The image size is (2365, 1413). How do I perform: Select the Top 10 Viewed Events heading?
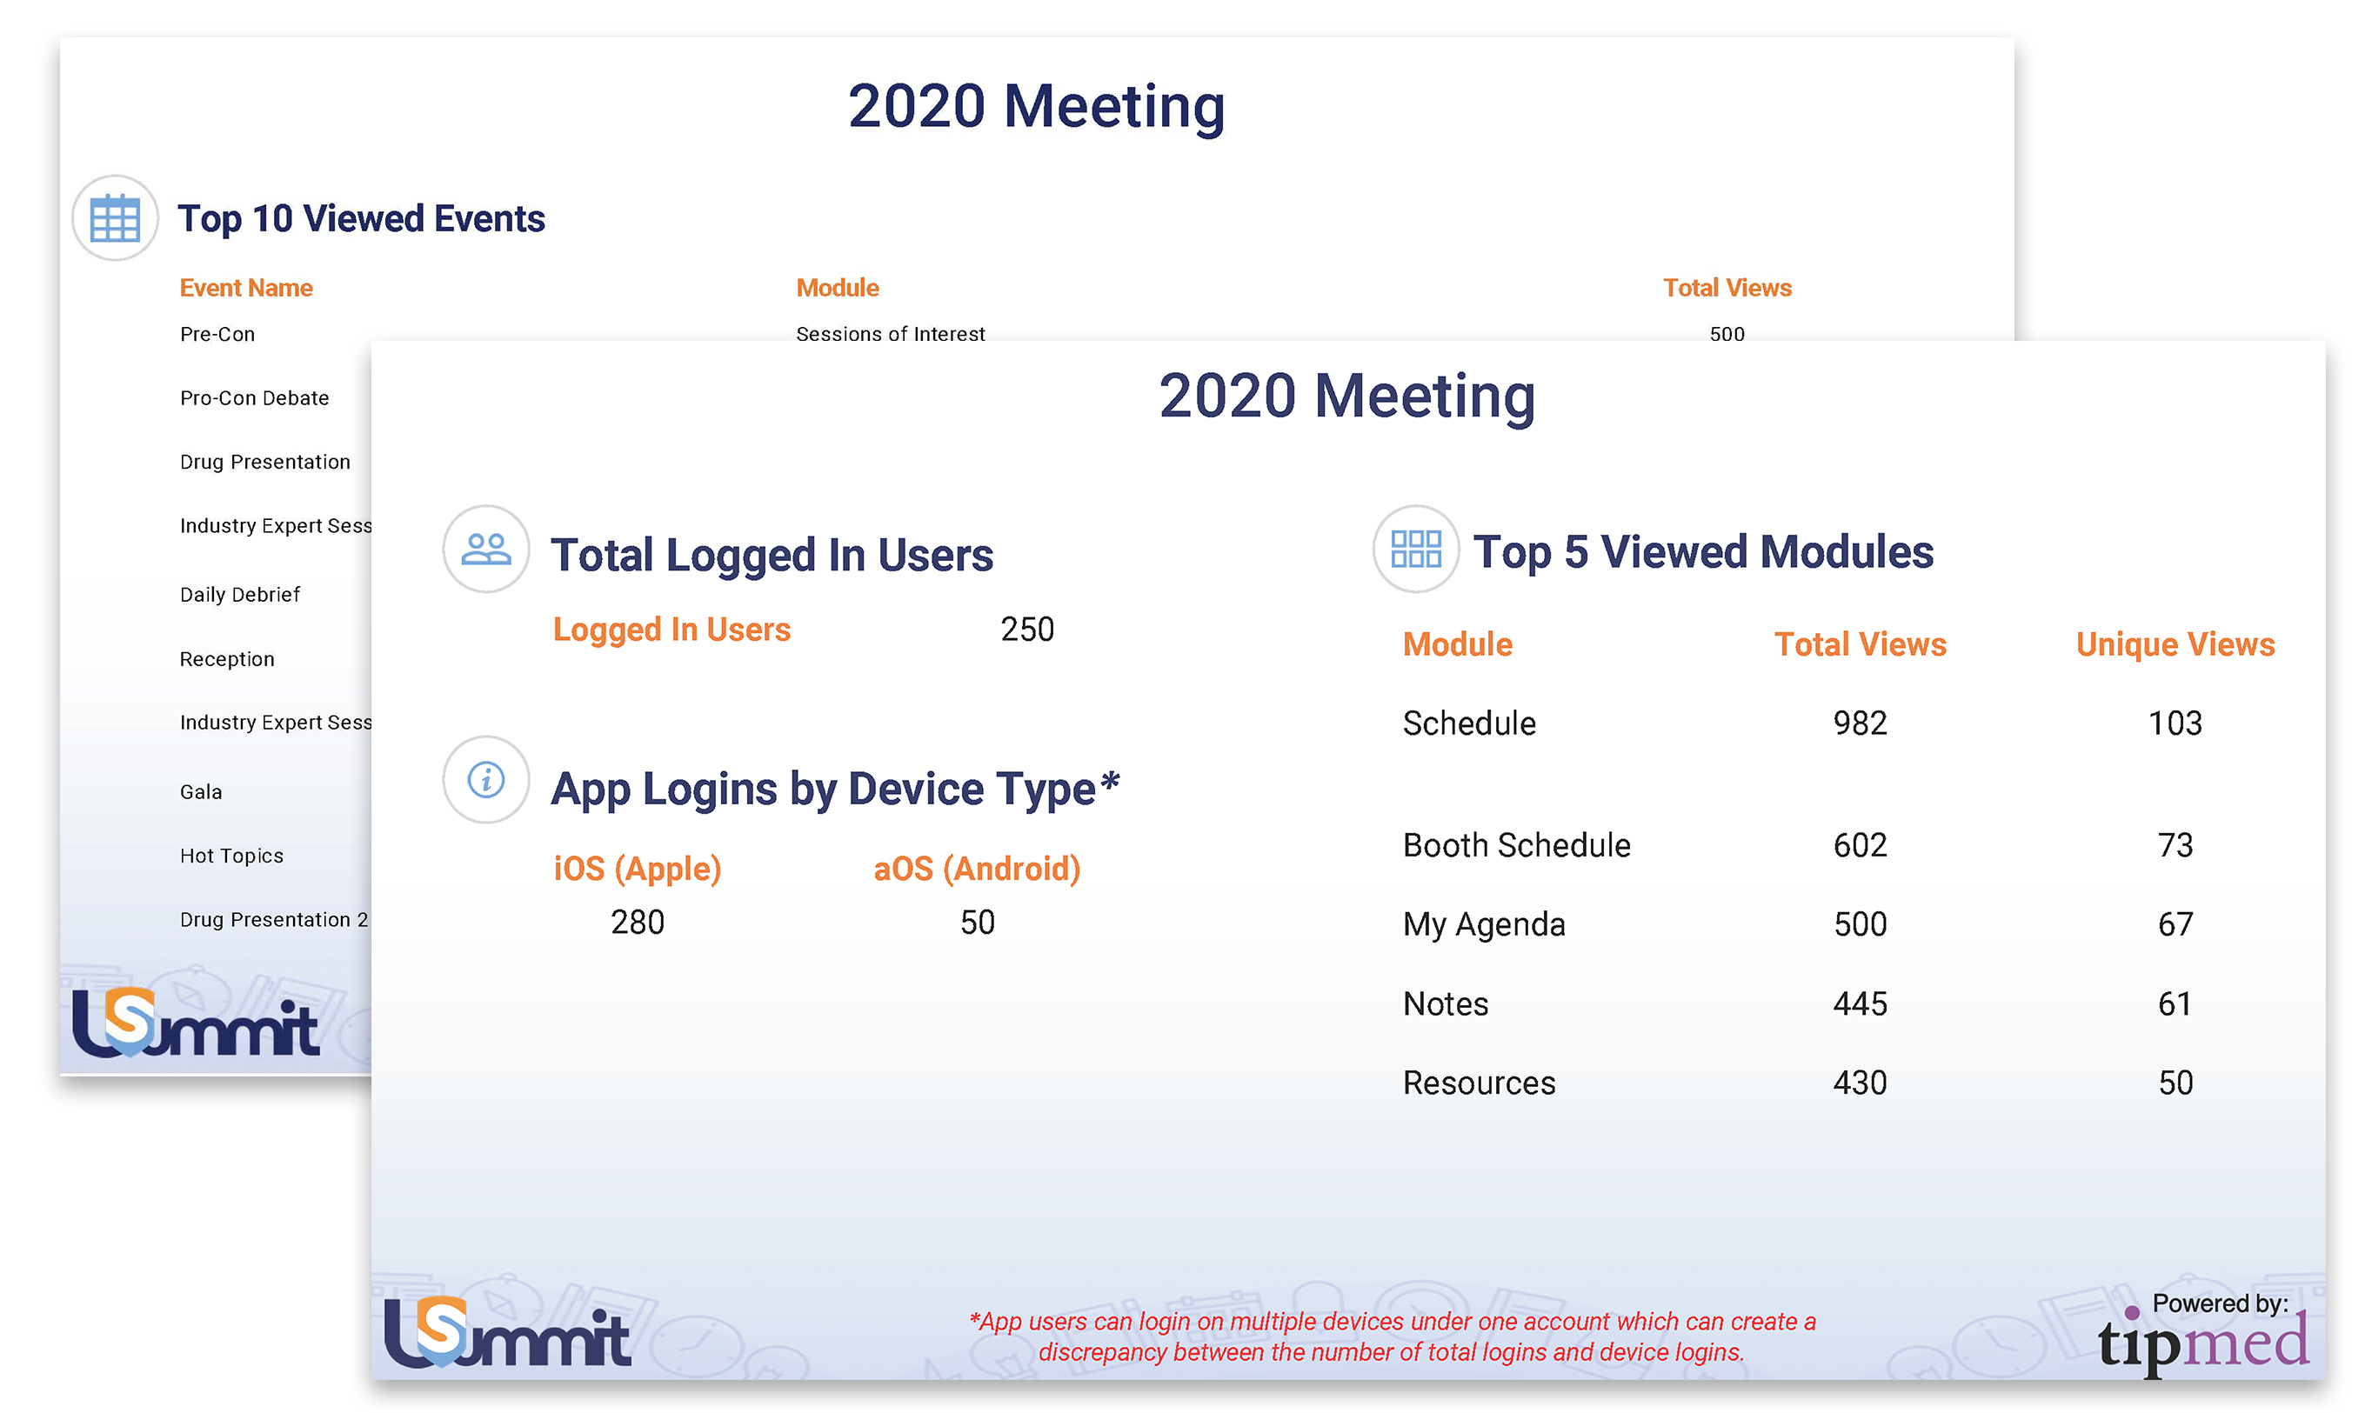(361, 219)
